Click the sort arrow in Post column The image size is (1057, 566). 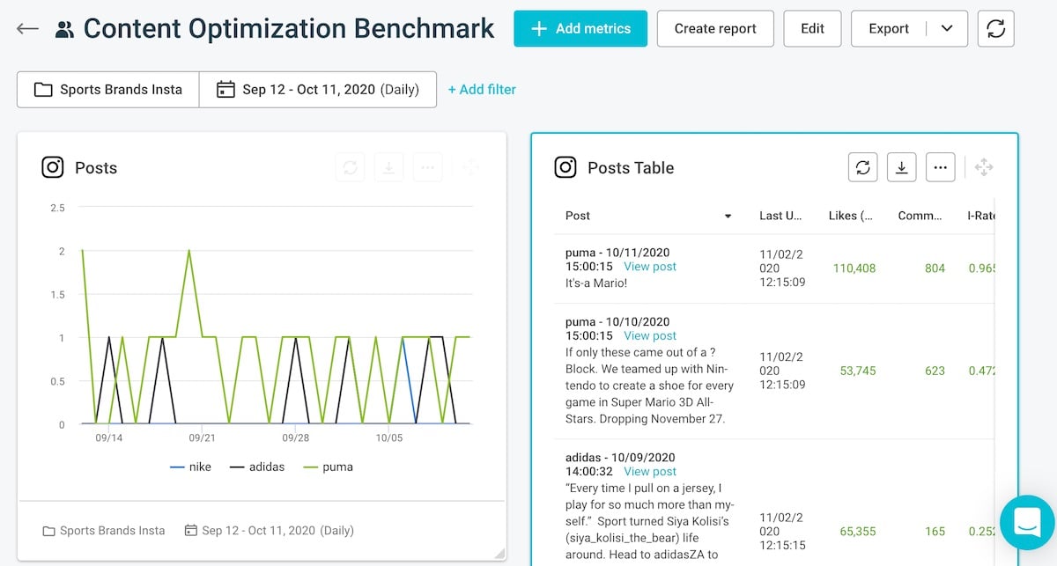click(728, 217)
